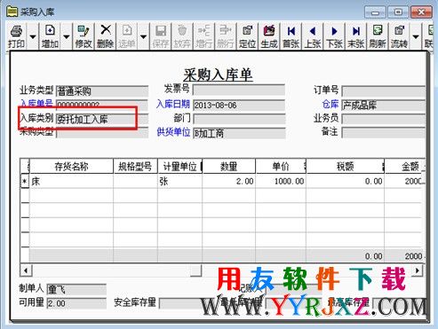This screenshot has width=438, height=329.
Task: Click the 入库日期 blue label
Action: (173, 104)
